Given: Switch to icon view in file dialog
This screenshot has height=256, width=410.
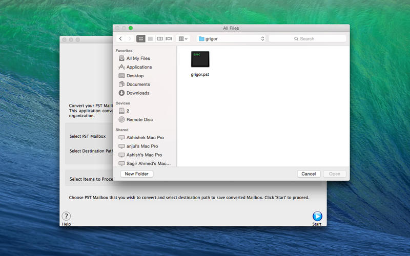Looking at the screenshot, I should pos(140,39).
